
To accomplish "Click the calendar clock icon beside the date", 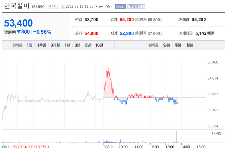I will point(63,7).
